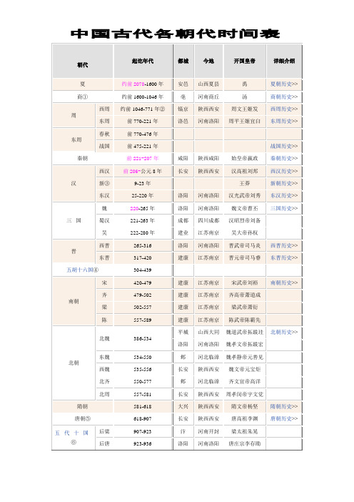Follow the 战国历史>> link
The image size is (354, 502).
pos(284,147)
